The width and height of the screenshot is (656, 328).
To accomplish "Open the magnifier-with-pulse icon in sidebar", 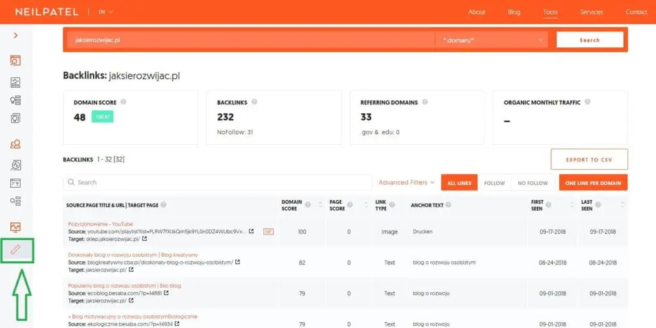I will [15, 165].
